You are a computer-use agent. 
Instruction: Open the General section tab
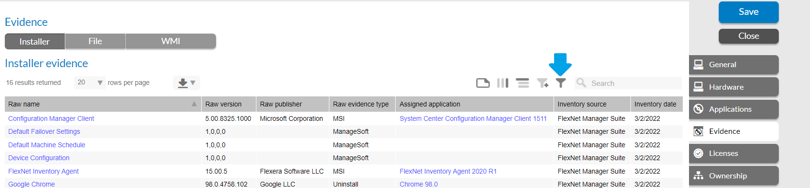pos(734,65)
